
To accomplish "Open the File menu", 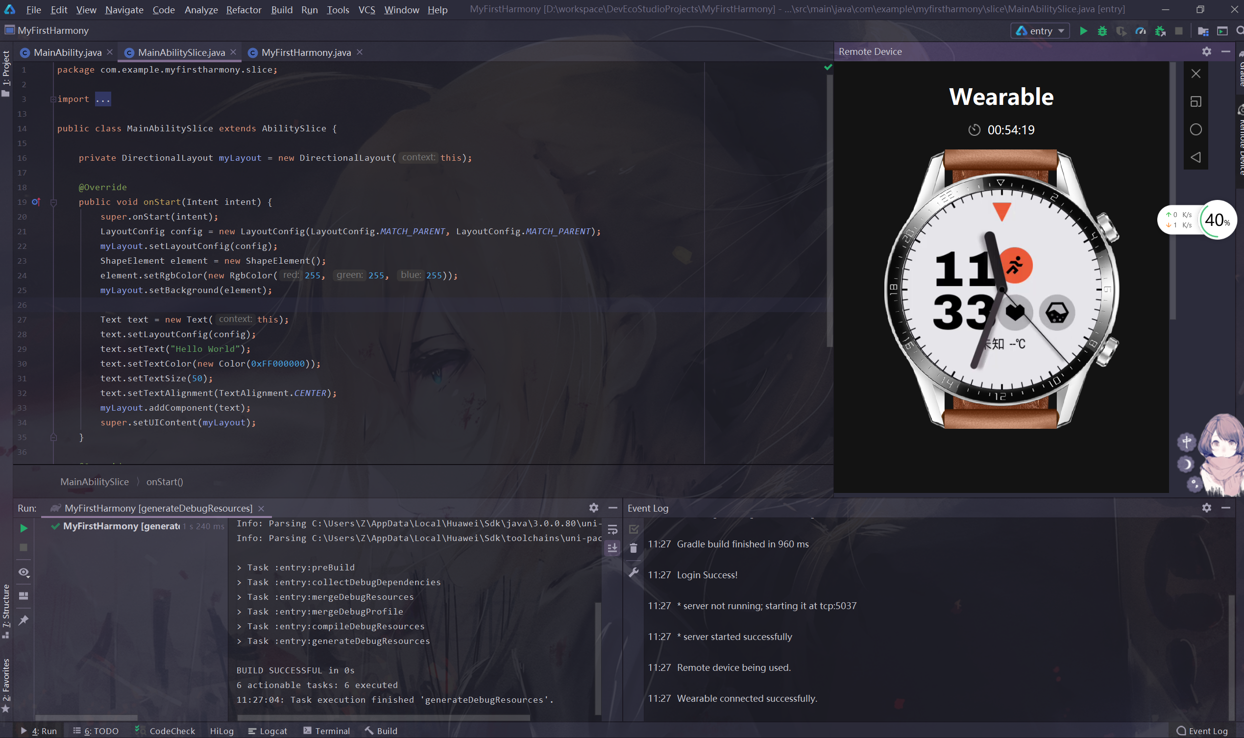I will 34,9.
